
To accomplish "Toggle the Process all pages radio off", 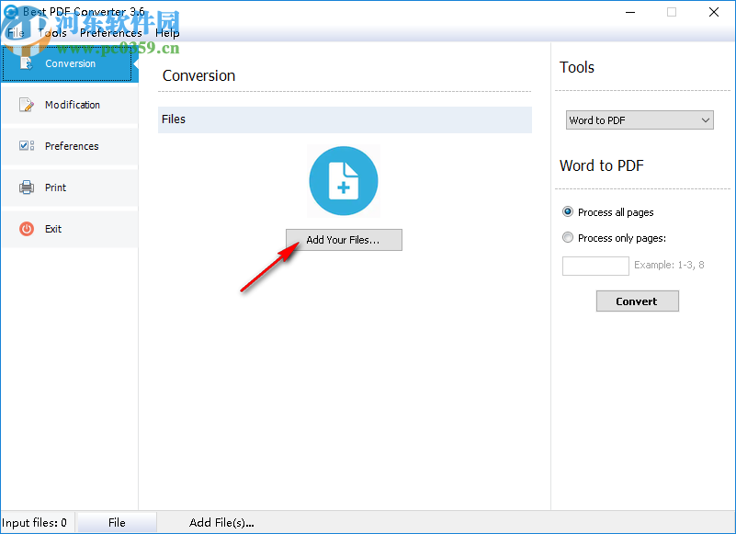I will 568,211.
